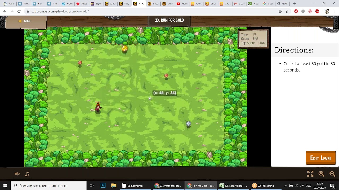The height and width of the screenshot is (190, 339).
Task: Zoom out the game view
Action: tap(332, 174)
